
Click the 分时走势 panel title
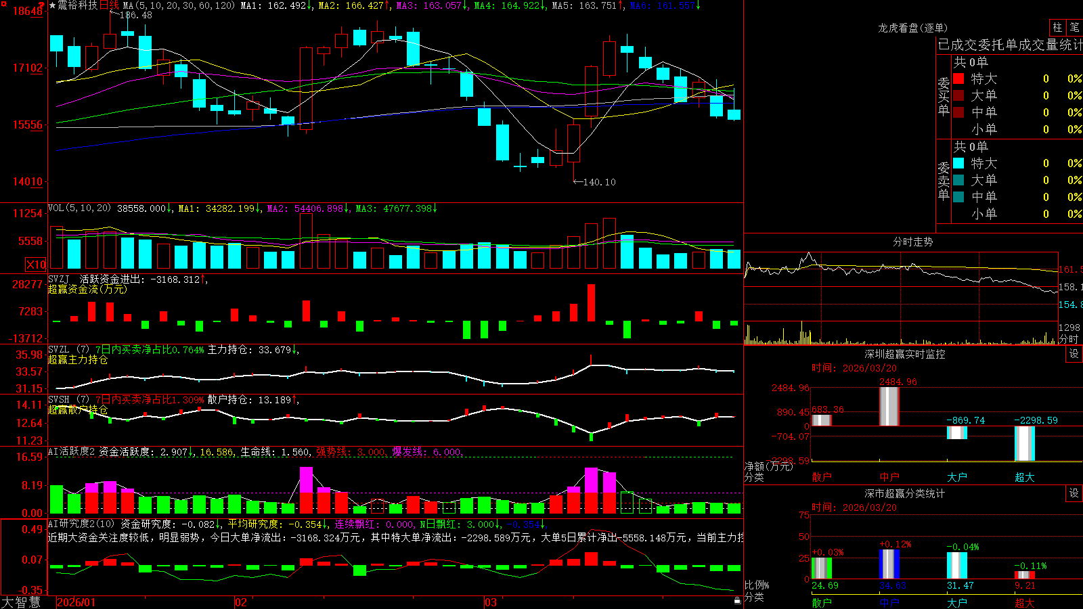[912, 242]
